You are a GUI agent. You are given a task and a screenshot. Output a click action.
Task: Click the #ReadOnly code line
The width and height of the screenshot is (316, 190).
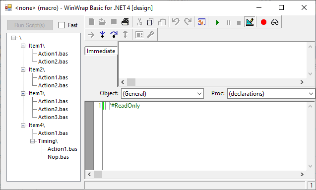point(126,106)
